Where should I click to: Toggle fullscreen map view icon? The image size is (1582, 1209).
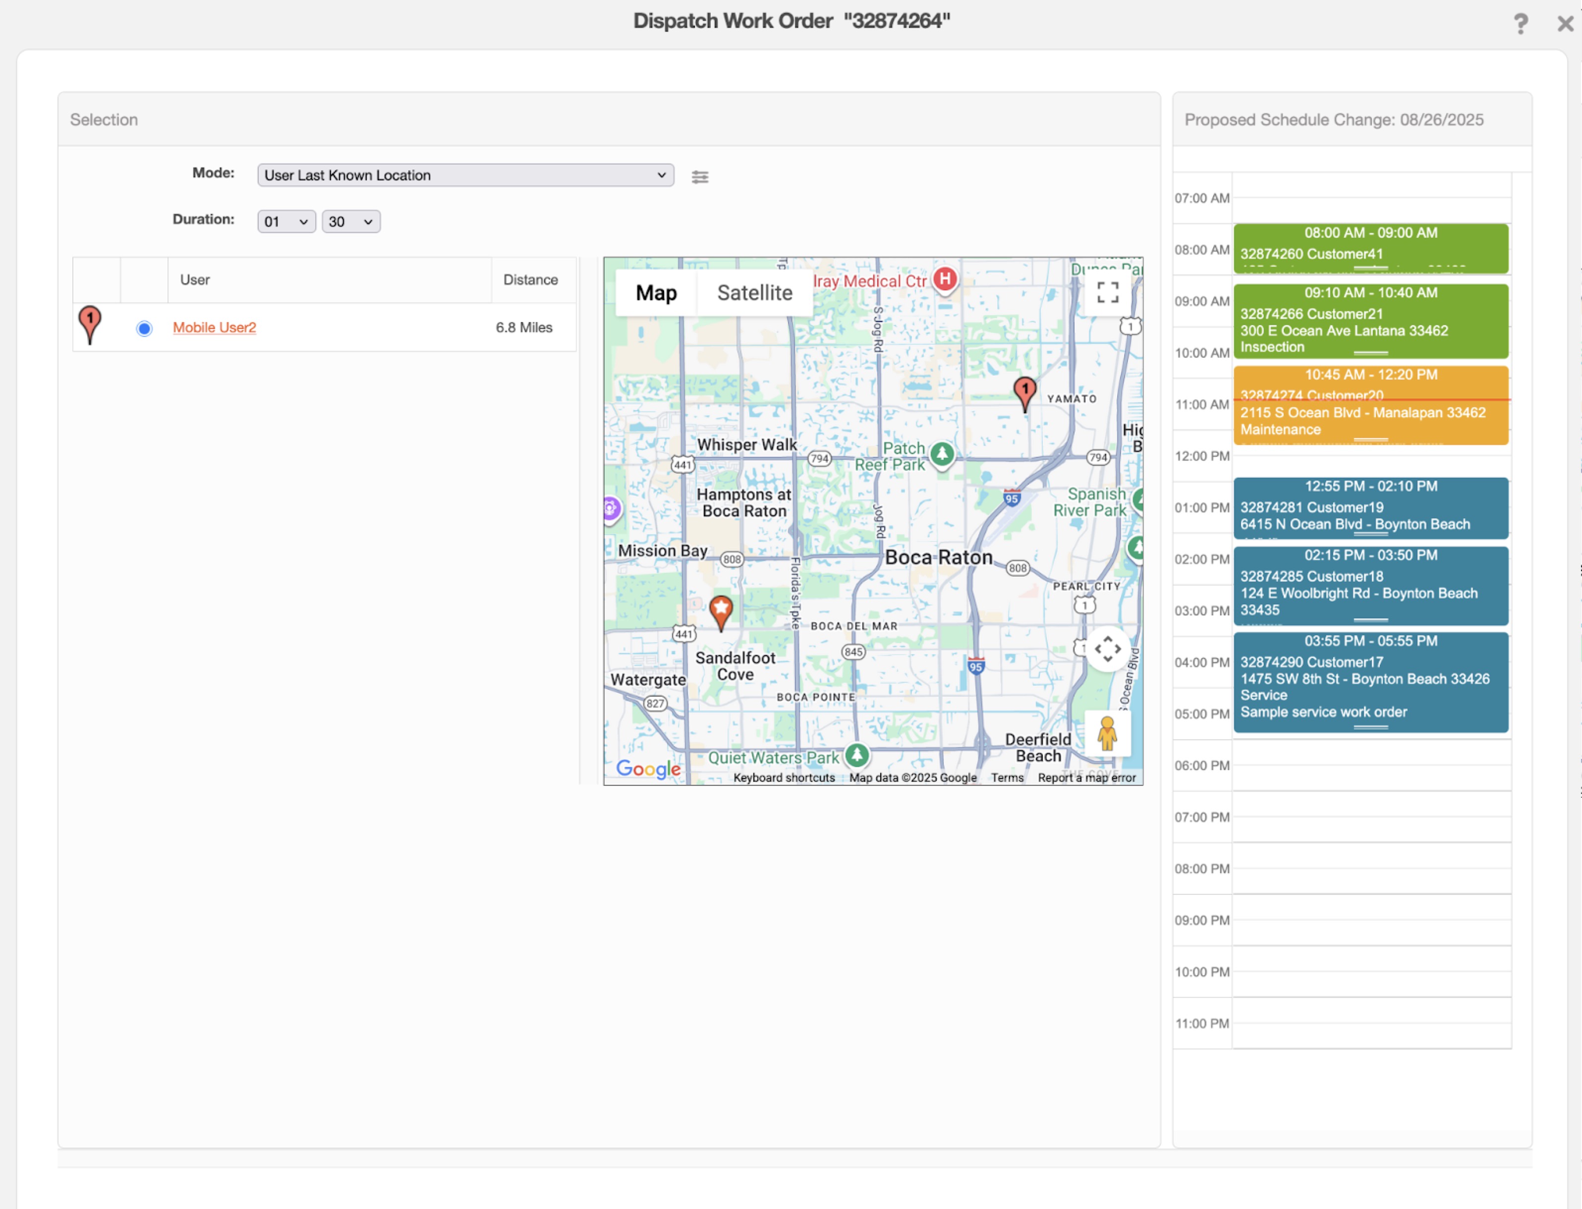1107,292
